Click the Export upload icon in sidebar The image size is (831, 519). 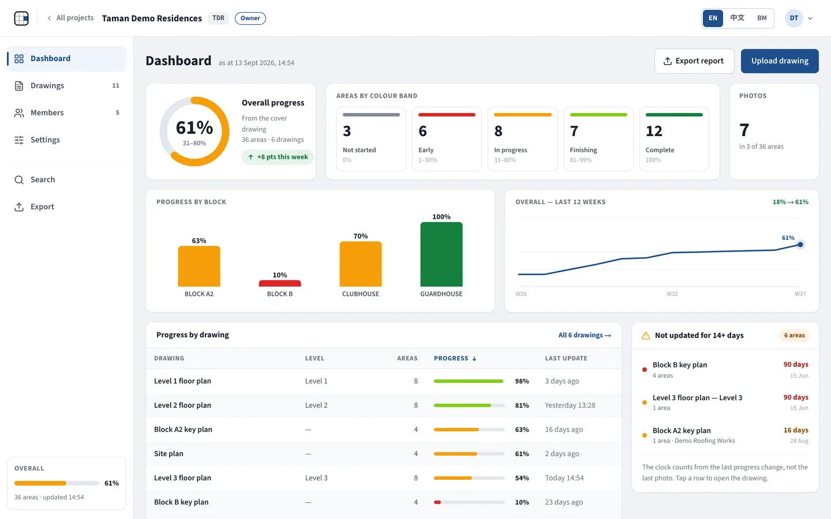tap(19, 207)
